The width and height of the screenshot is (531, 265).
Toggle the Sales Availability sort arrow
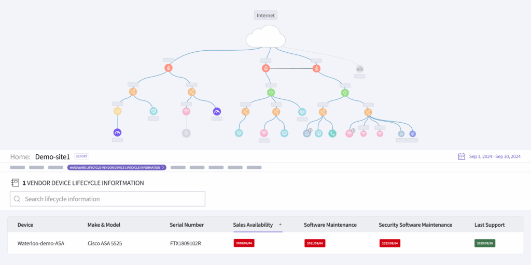click(281, 225)
